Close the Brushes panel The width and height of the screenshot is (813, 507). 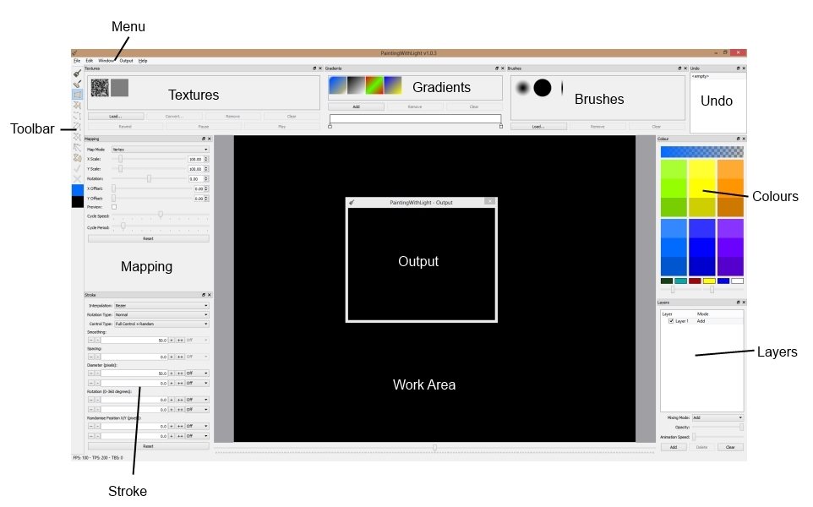tap(685, 68)
